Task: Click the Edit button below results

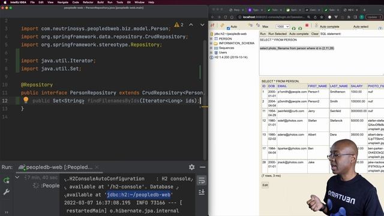Action: (x=265, y=185)
